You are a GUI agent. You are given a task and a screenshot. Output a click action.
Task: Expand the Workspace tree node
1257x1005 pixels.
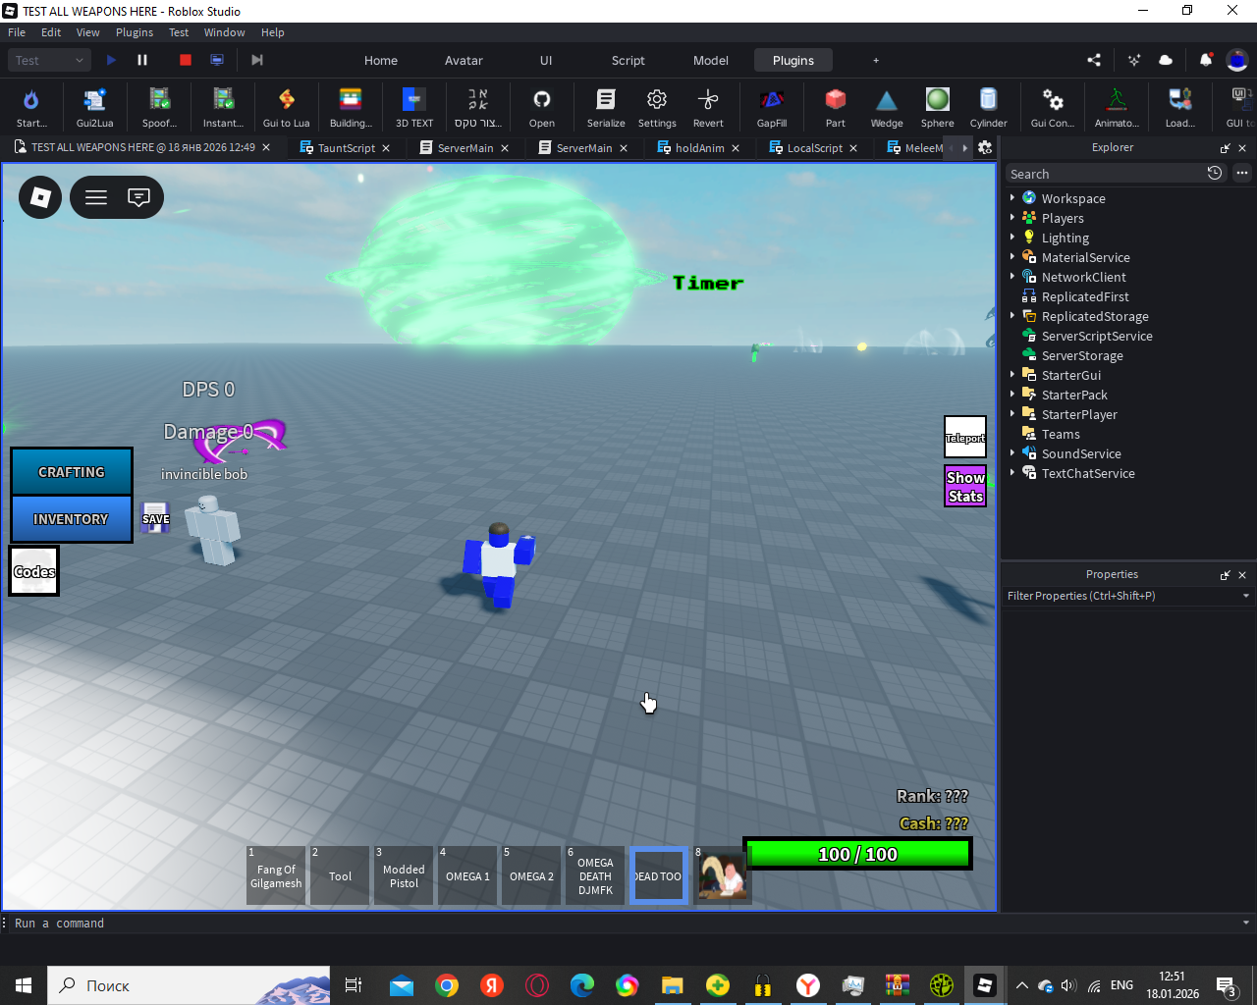[1012, 197]
